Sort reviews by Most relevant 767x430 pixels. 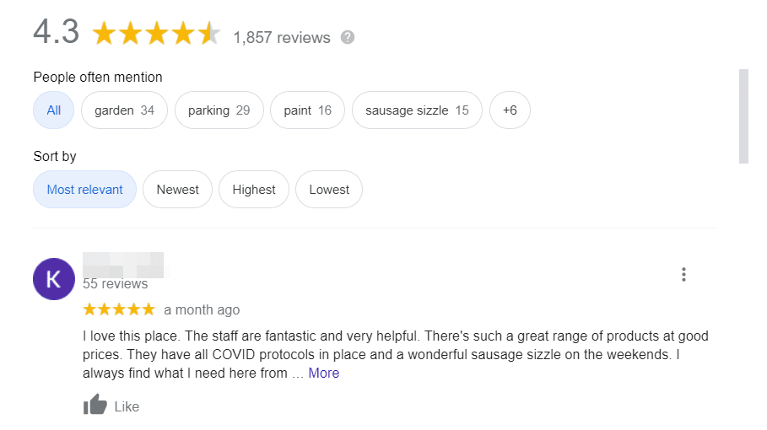pos(84,190)
